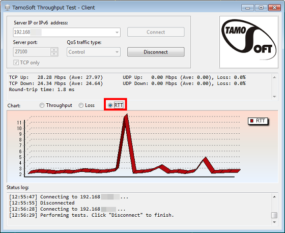Viewport: 285px width, 233px height.
Task: Open the server IP address dropdown
Action: pyautogui.click(x=117, y=33)
